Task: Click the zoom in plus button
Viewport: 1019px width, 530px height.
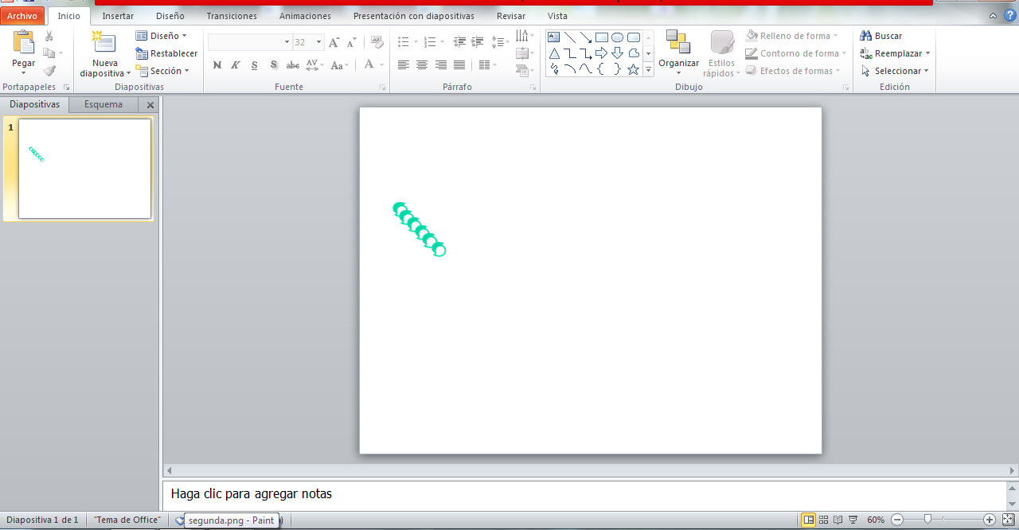Action: [990, 520]
